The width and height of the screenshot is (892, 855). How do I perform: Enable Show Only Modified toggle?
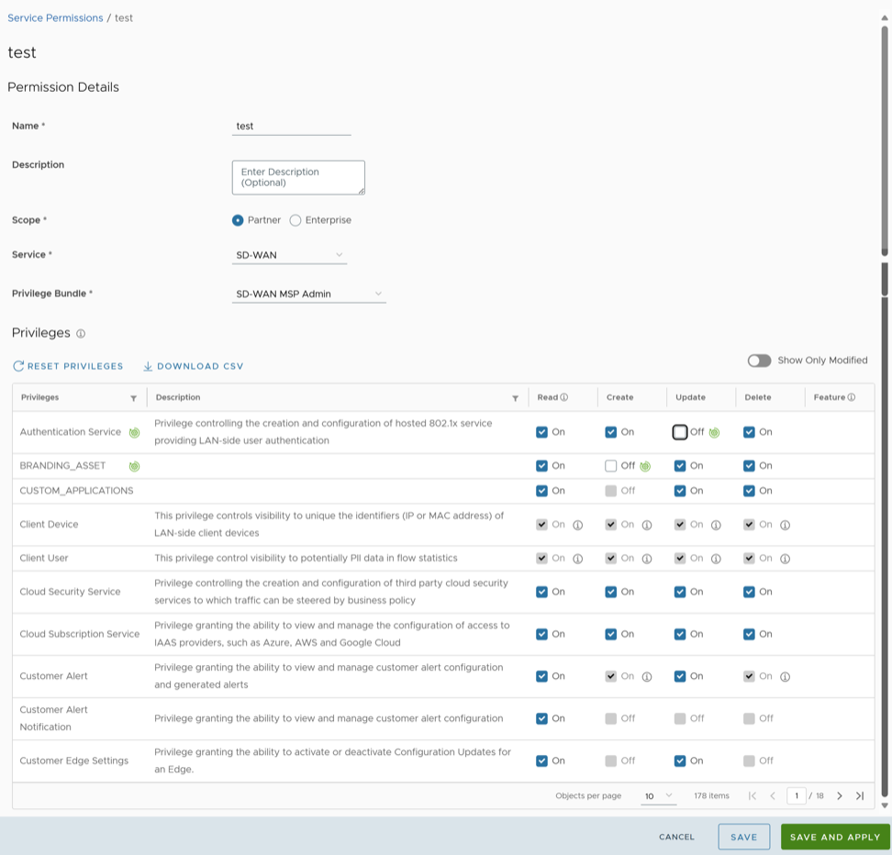759,361
